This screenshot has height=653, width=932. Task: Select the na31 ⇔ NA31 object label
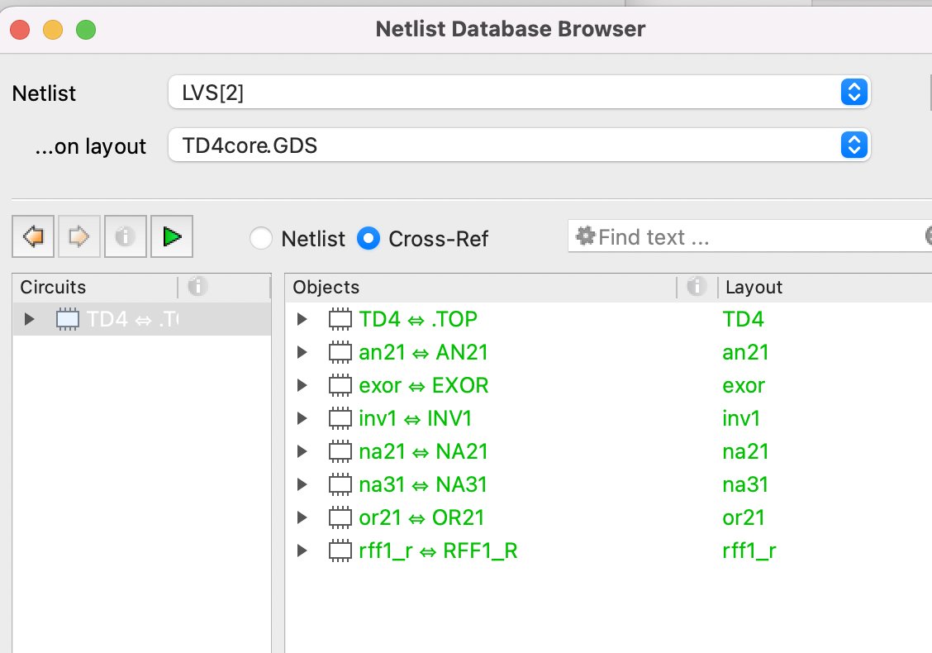pos(422,484)
